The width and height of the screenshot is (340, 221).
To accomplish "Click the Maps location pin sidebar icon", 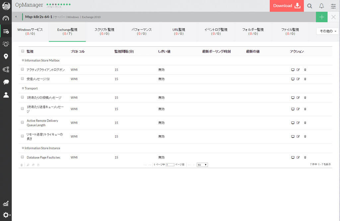I will coord(6,56).
